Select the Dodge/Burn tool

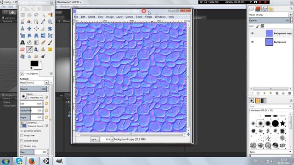43,56
